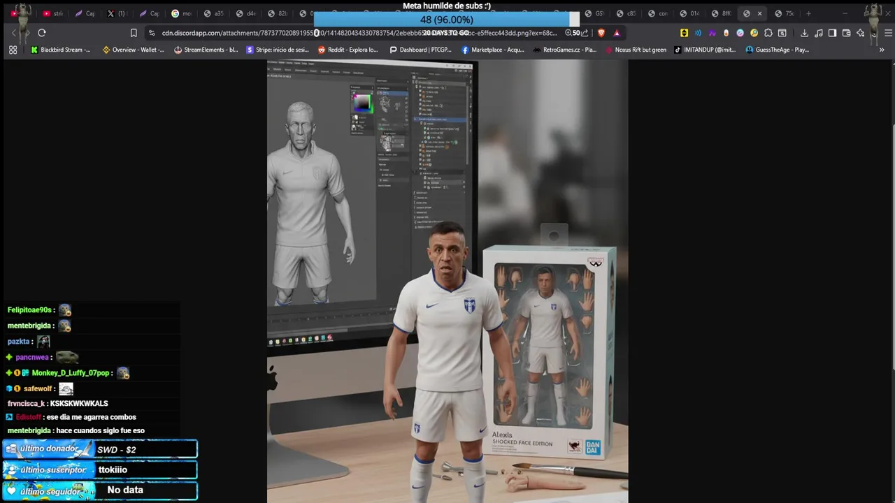Open the Blackbird Stream bookmark
The width and height of the screenshot is (895, 503).
tap(61, 50)
